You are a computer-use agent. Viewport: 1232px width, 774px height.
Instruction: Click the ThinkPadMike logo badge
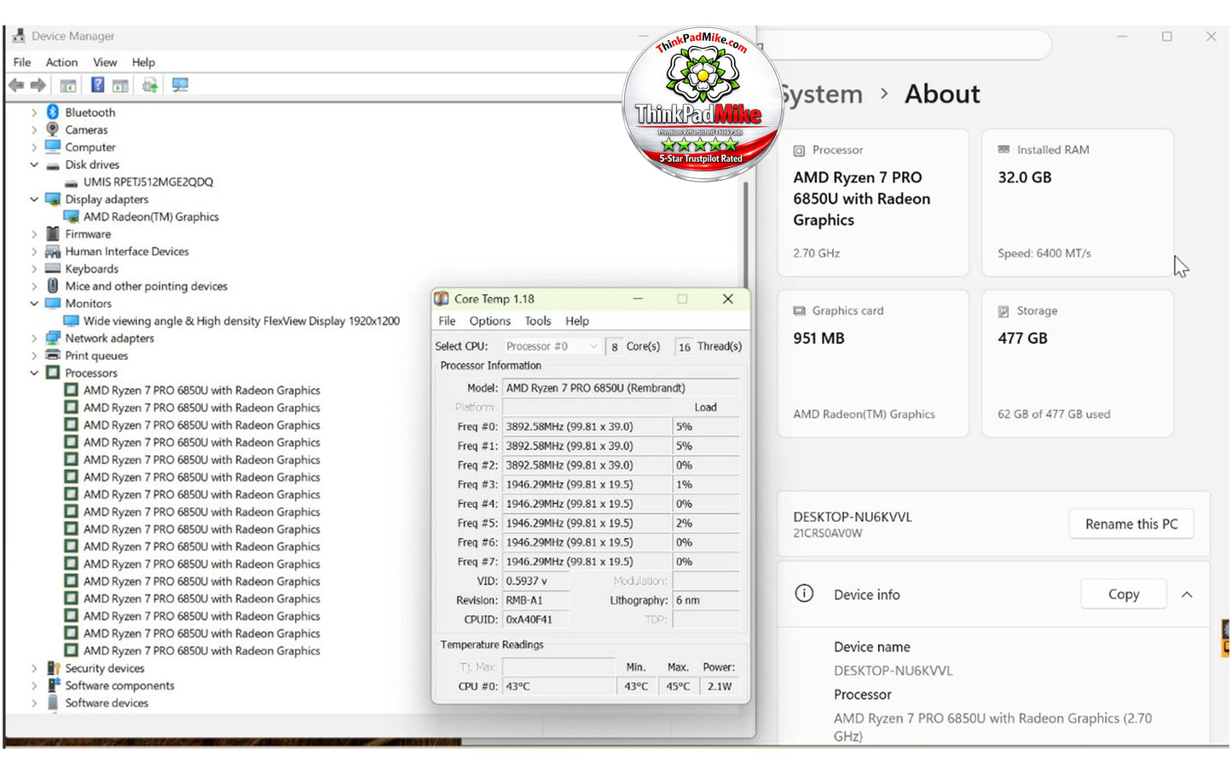[702, 104]
